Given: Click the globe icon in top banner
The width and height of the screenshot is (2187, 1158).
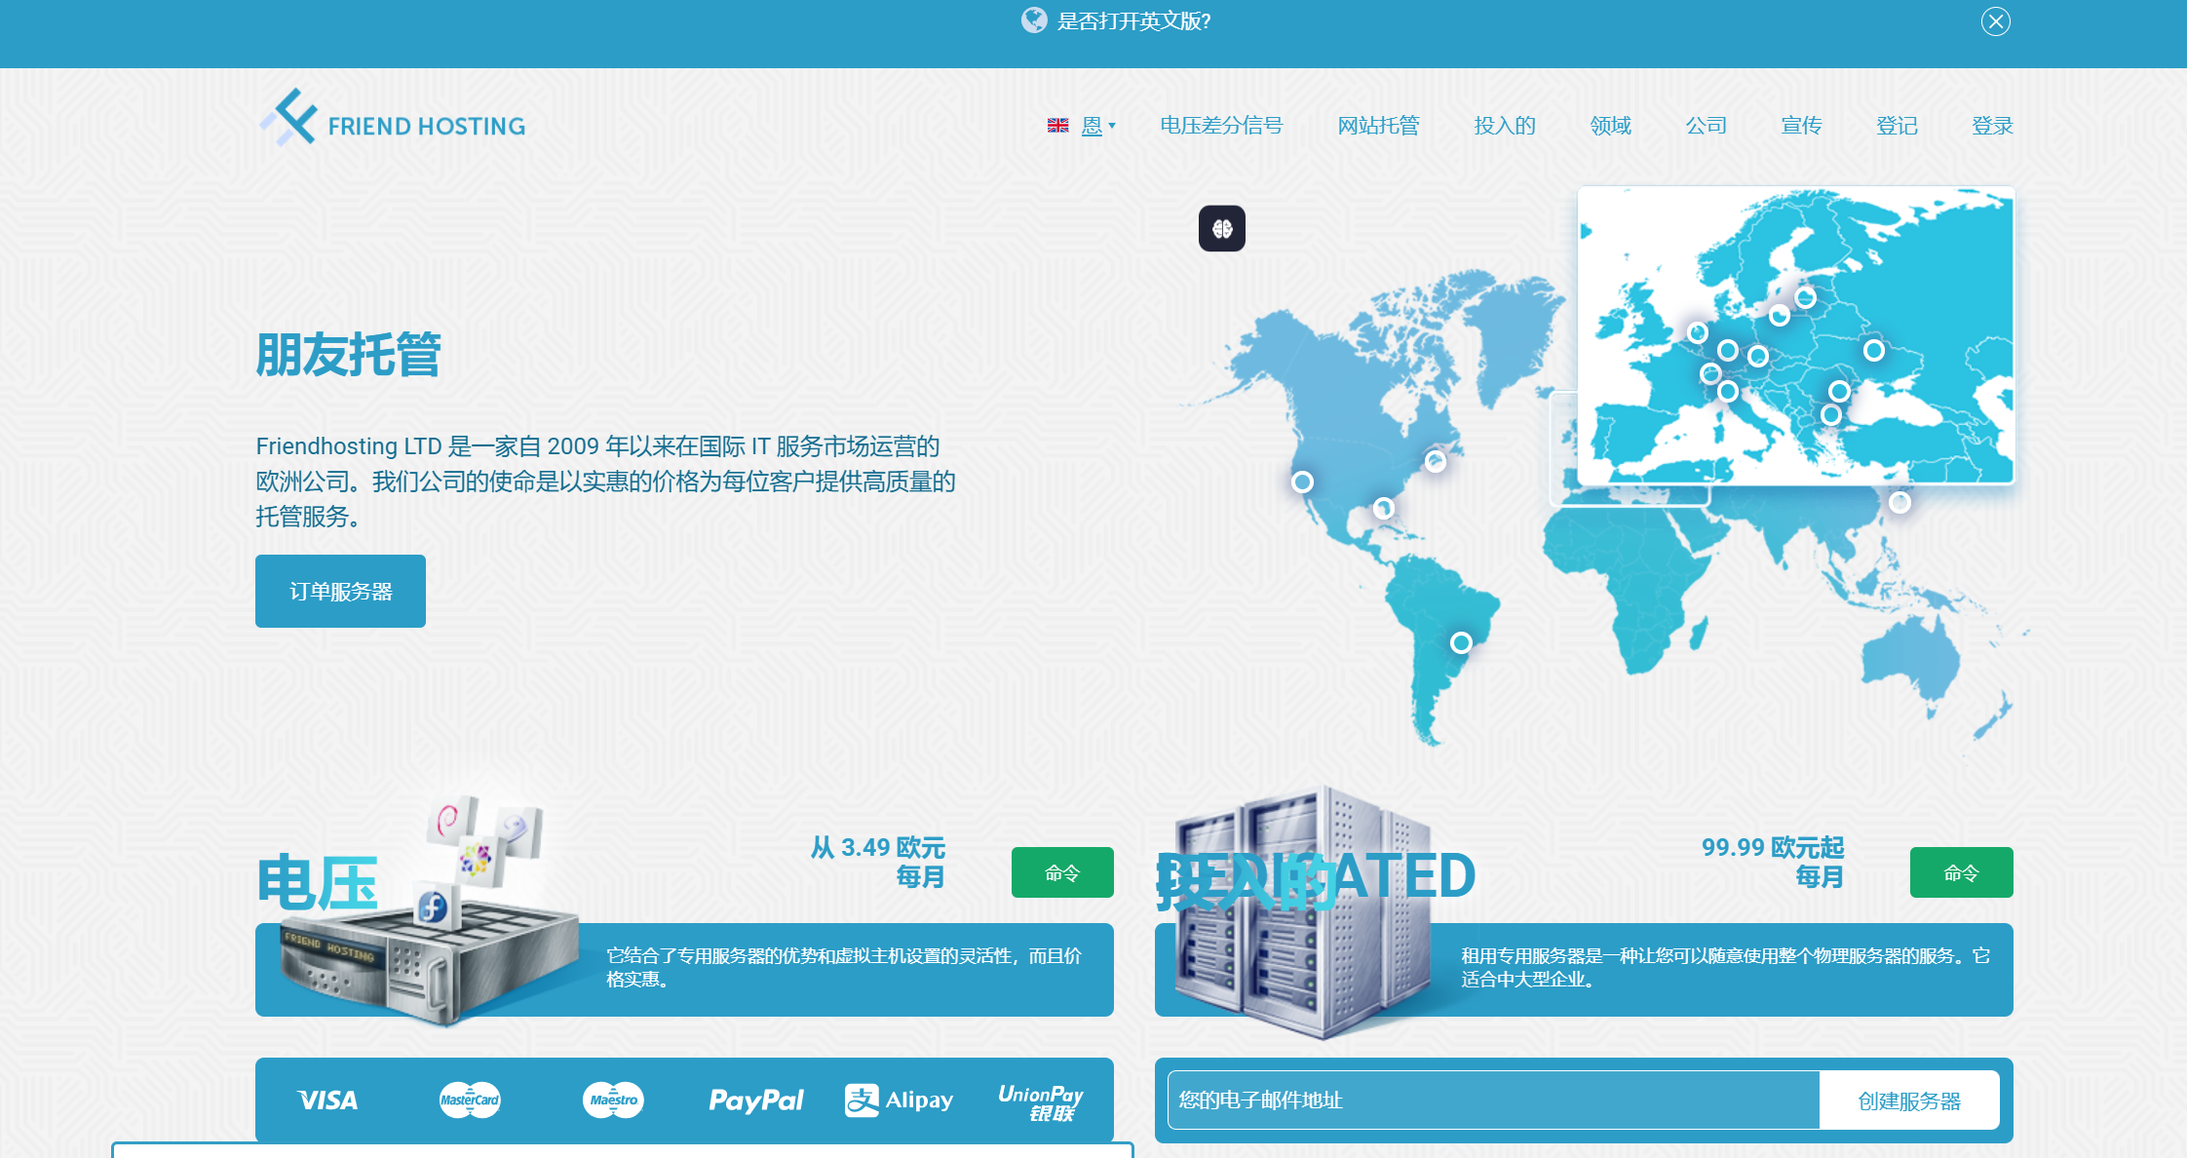Looking at the screenshot, I should 1033,20.
